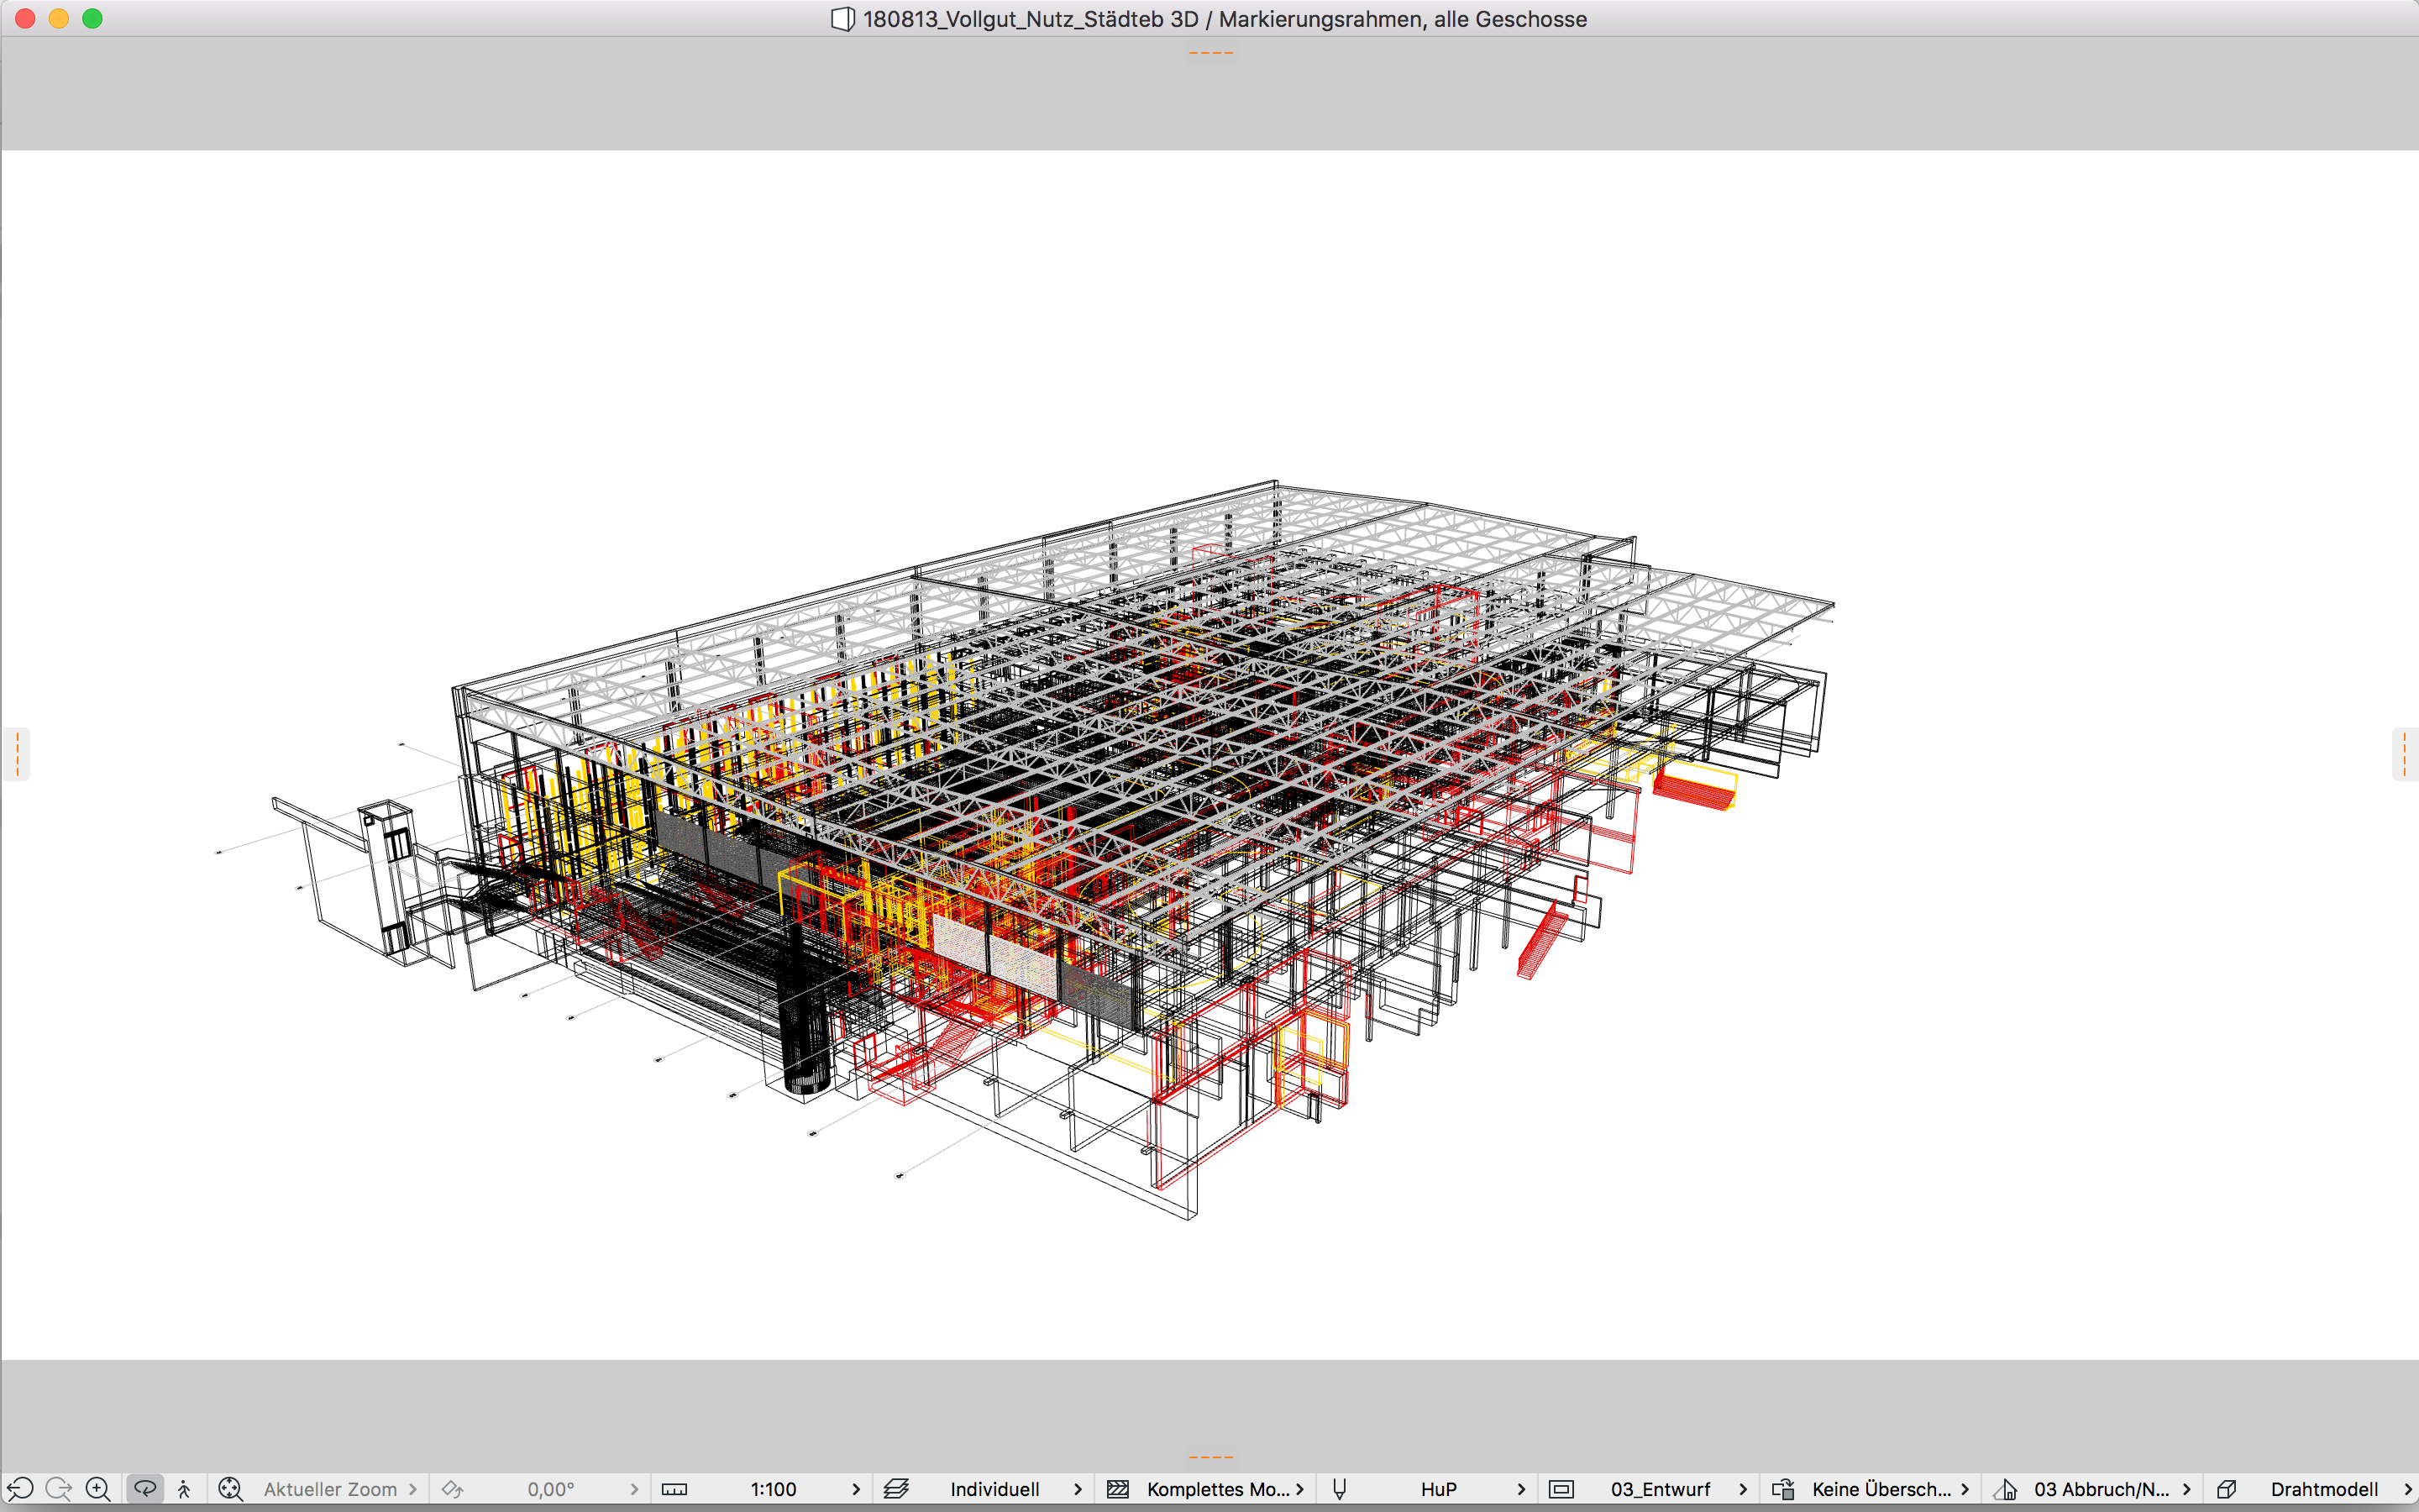Image resolution: width=2419 pixels, height=1512 pixels.
Task: Toggle the Explore walk mode icon
Action: (184, 1488)
